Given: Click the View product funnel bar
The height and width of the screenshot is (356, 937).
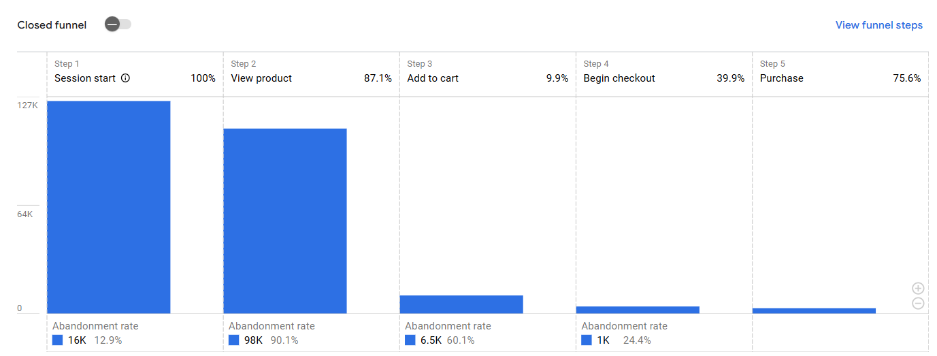Looking at the screenshot, I should pyautogui.click(x=284, y=221).
